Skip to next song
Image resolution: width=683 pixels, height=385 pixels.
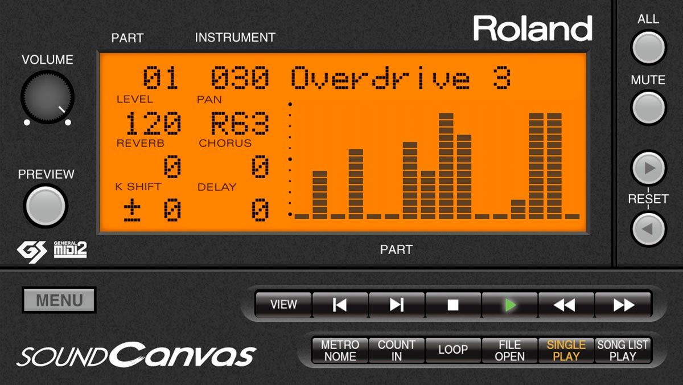[397, 305]
